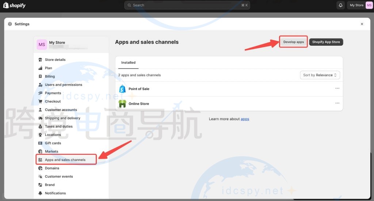Click the Shopify logo
This screenshot has width=374, height=201.
pyautogui.click(x=14, y=5)
